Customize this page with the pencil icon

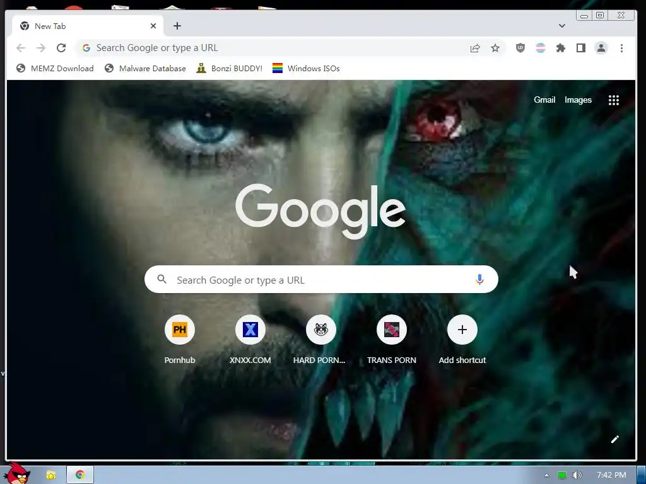coord(614,439)
